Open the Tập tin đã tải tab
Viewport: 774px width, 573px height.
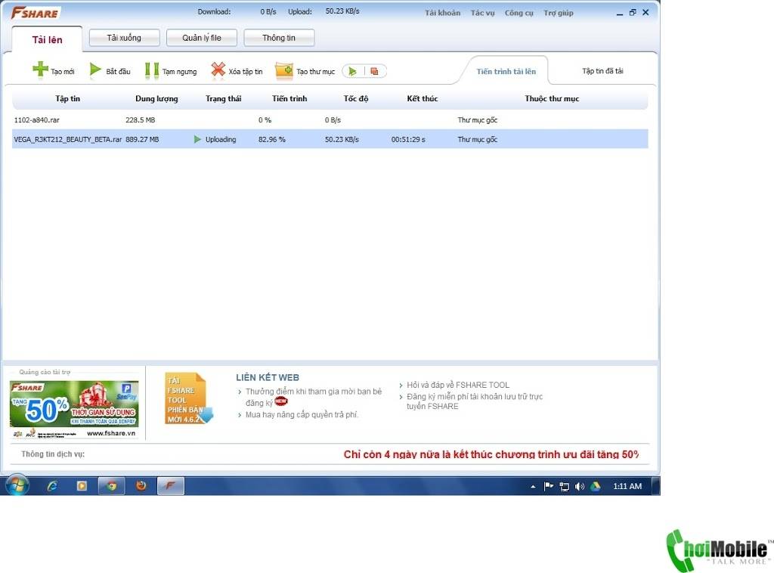[602, 71]
